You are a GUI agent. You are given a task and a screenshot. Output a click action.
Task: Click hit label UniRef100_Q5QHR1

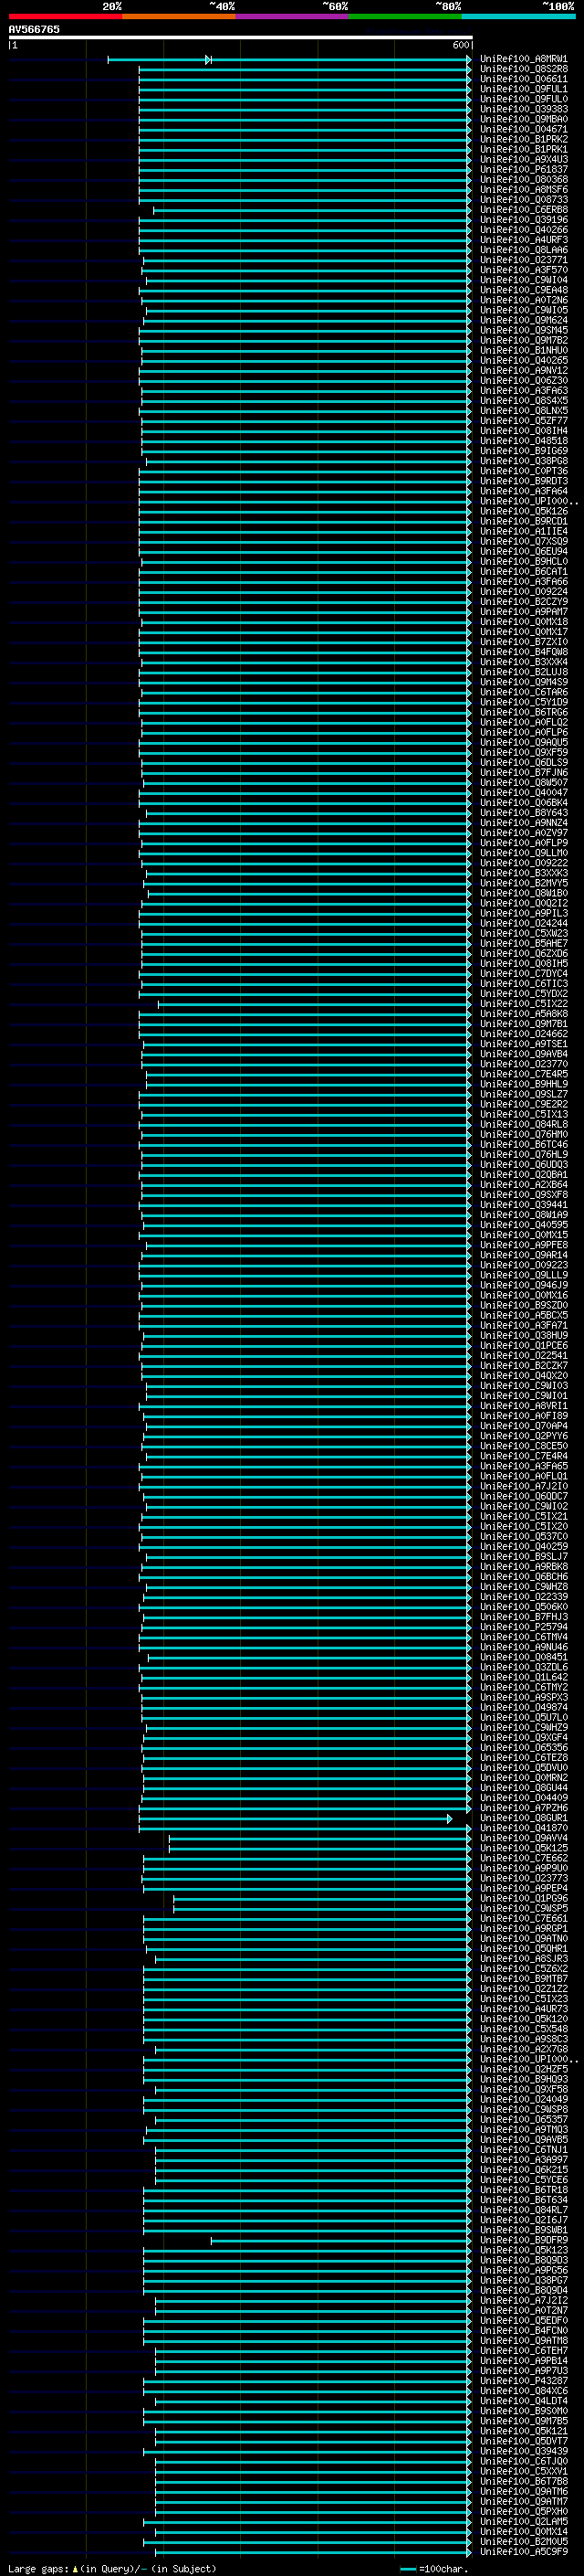point(523,1949)
